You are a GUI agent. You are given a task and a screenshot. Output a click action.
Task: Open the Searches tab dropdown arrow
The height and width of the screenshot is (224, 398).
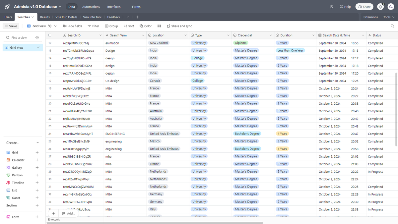[x=33, y=17]
